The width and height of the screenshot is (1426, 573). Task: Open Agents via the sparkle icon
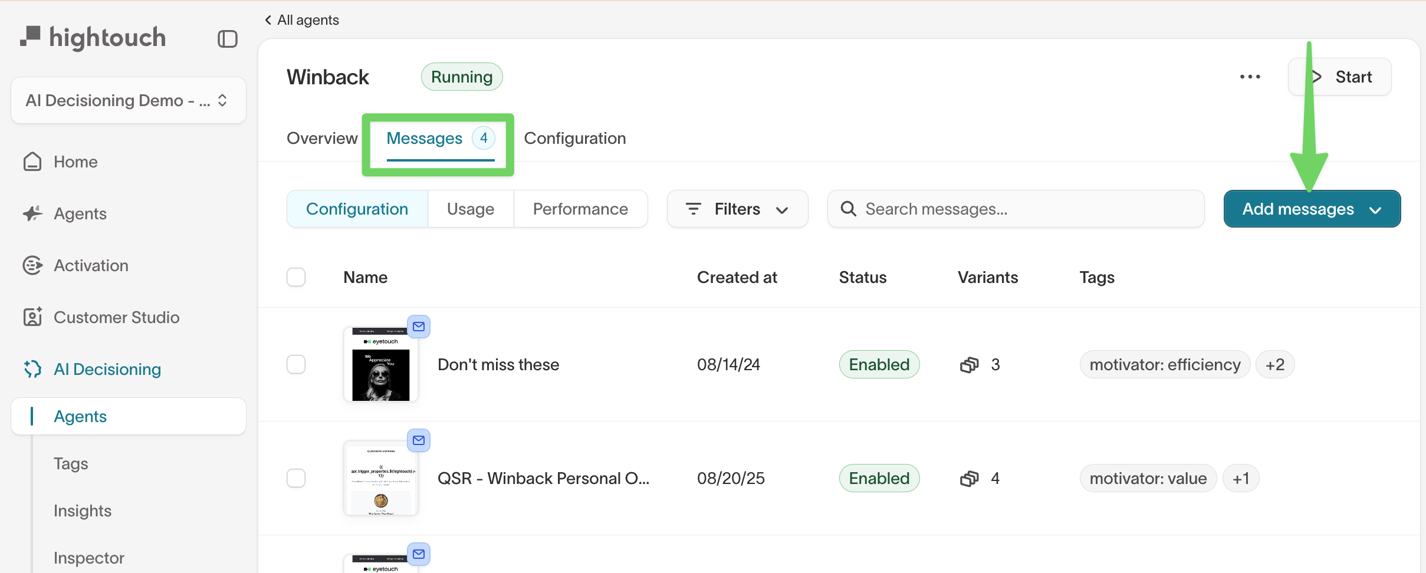point(32,213)
